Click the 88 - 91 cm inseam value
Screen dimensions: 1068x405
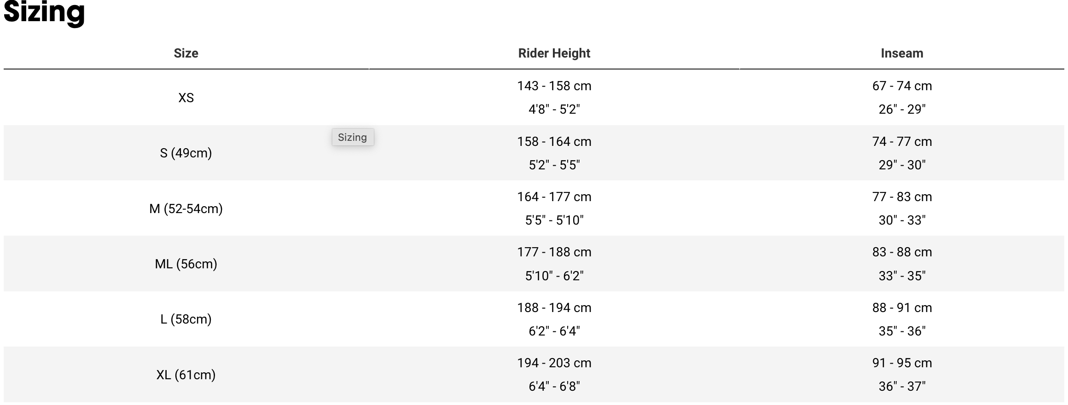point(902,307)
